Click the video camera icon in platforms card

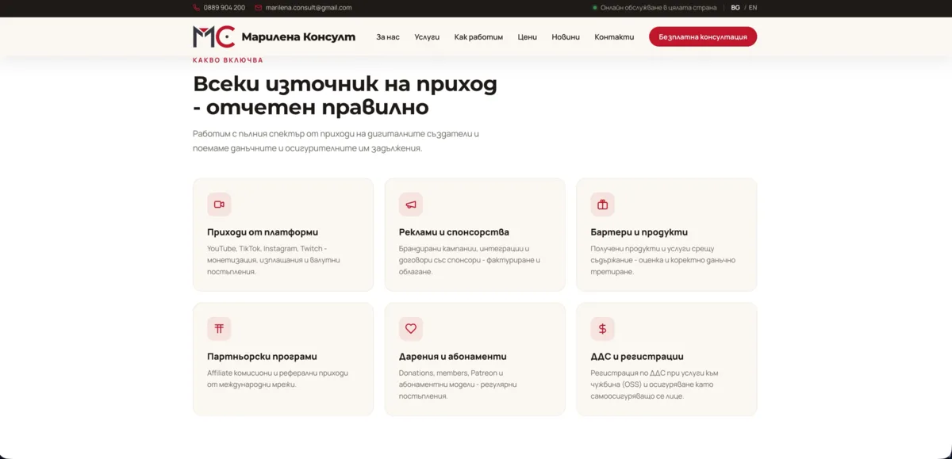pos(219,205)
